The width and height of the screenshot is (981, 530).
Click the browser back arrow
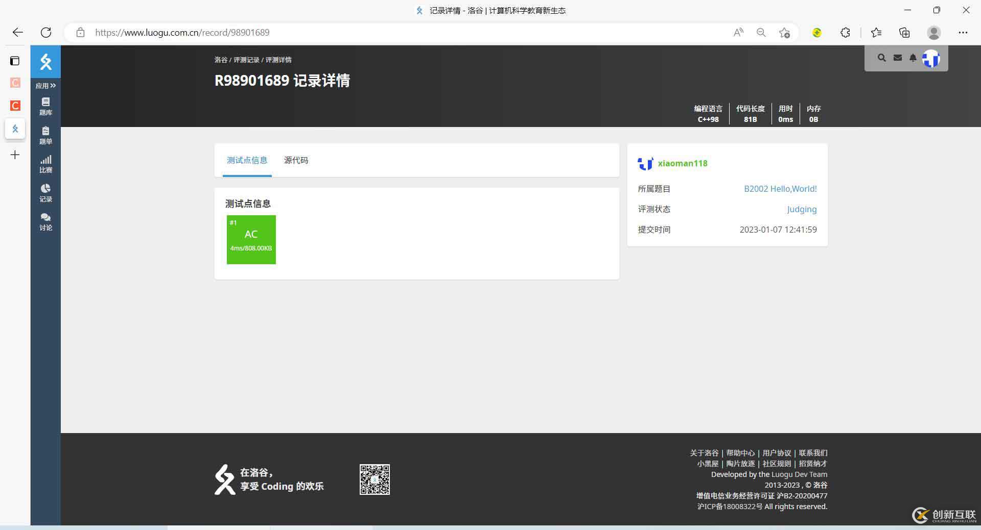18,33
